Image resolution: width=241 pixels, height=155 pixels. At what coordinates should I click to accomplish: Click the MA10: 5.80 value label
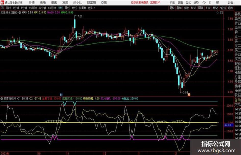tap(40, 12)
